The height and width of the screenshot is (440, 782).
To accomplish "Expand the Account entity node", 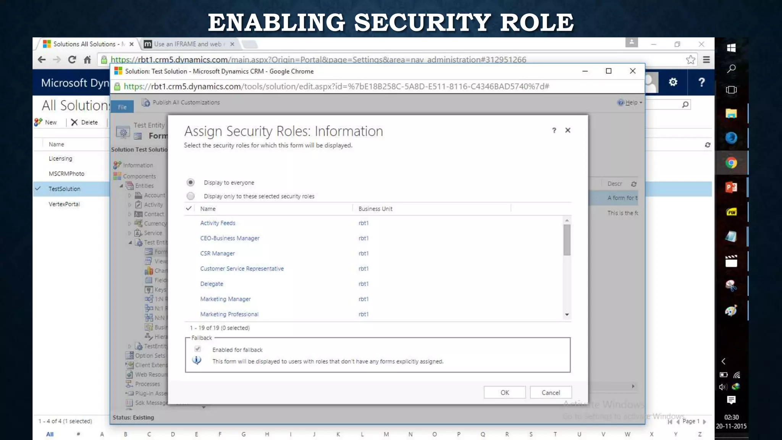I will tap(129, 195).
